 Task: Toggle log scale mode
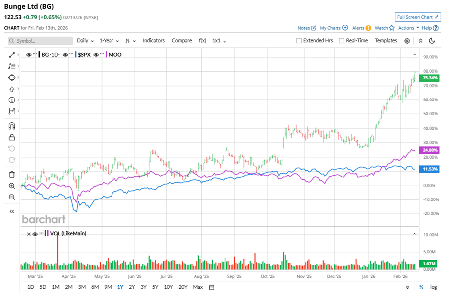coord(433,287)
